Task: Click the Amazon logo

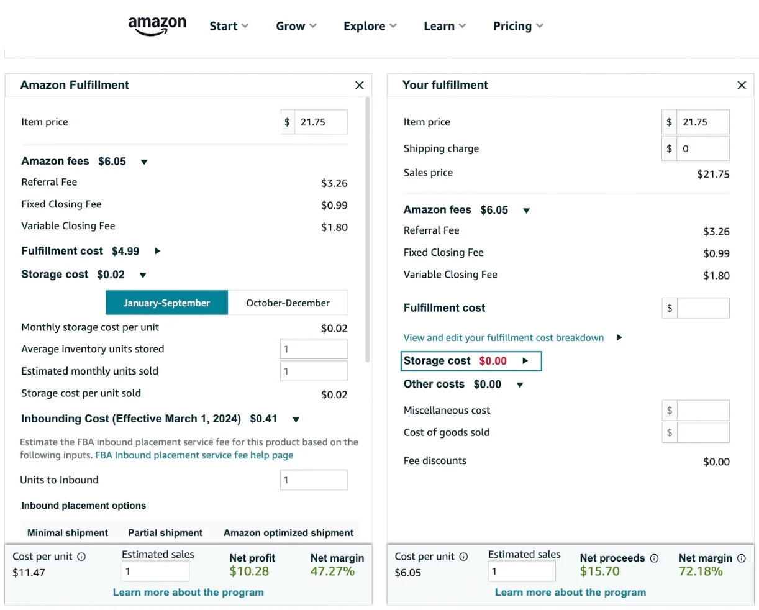Action: (157, 25)
